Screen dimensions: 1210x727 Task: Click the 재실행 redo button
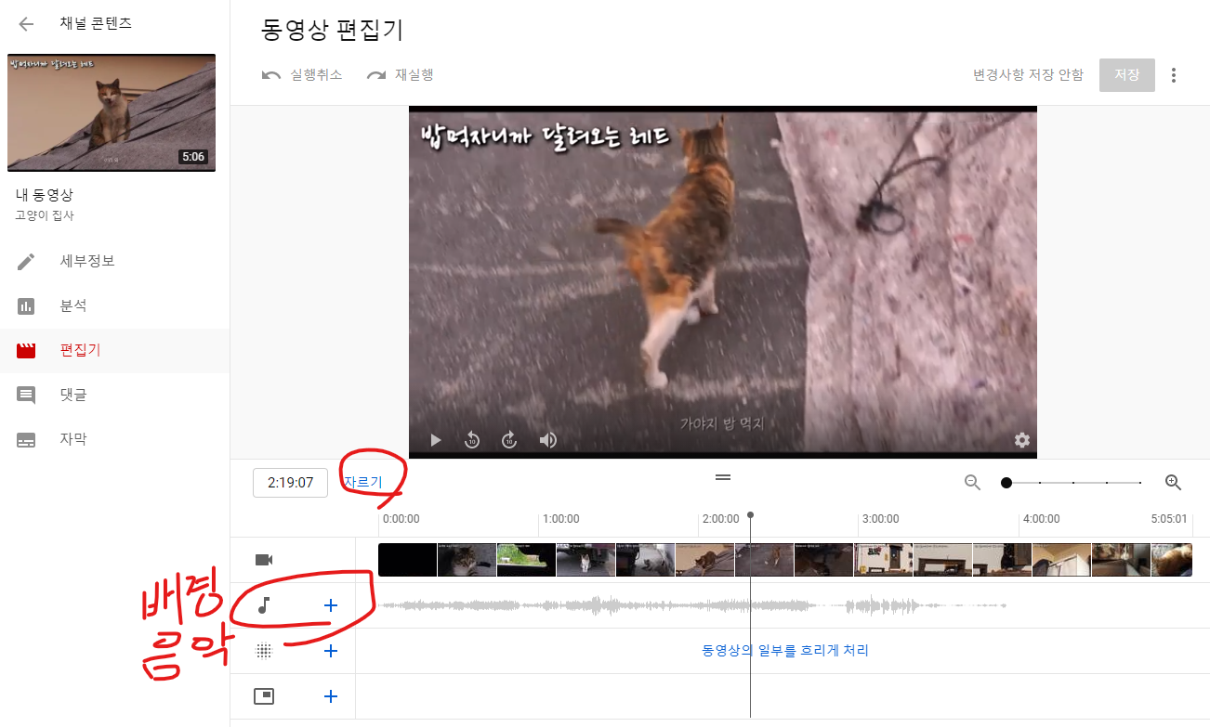coord(401,75)
